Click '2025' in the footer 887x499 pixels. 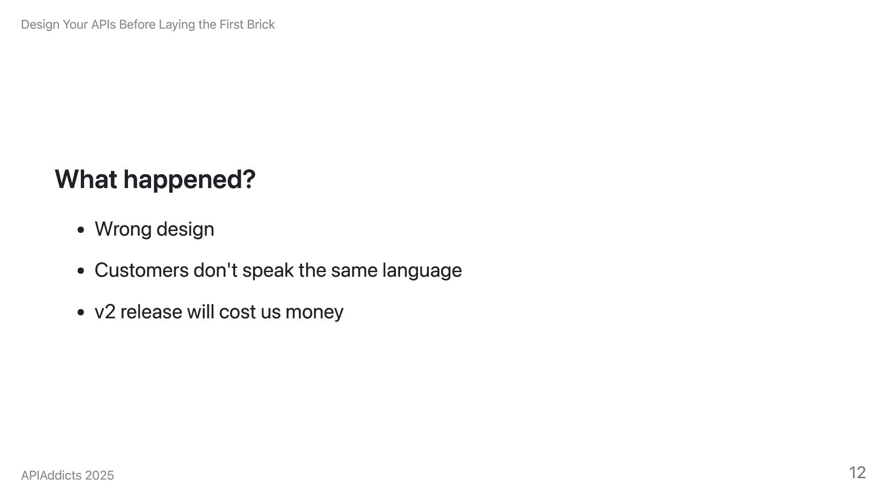pos(99,475)
